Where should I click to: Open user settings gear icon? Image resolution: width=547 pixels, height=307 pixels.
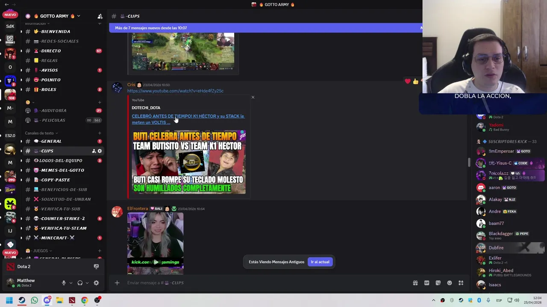pos(96,283)
